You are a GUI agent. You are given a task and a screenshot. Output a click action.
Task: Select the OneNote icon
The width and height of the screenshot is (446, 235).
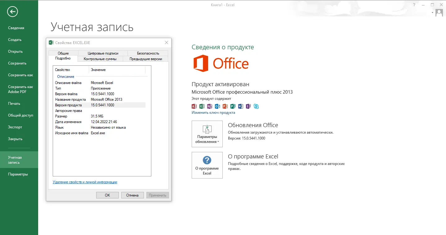click(x=210, y=106)
